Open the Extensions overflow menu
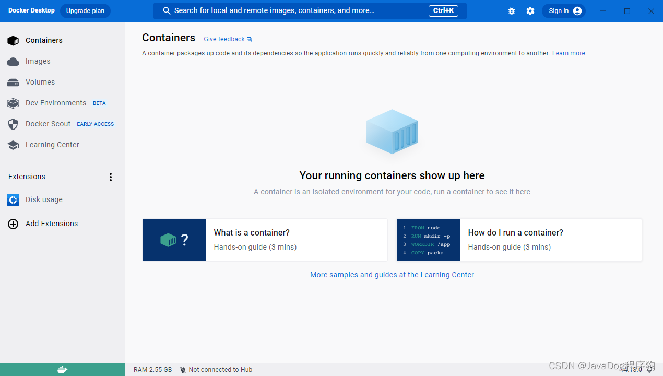663x376 pixels. [x=111, y=177]
